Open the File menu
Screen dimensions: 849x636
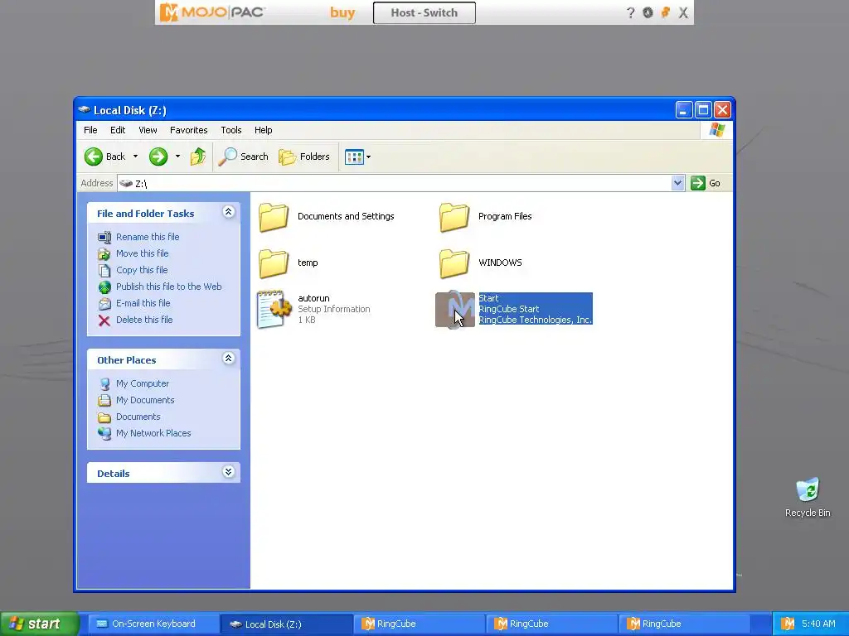pyautogui.click(x=90, y=130)
